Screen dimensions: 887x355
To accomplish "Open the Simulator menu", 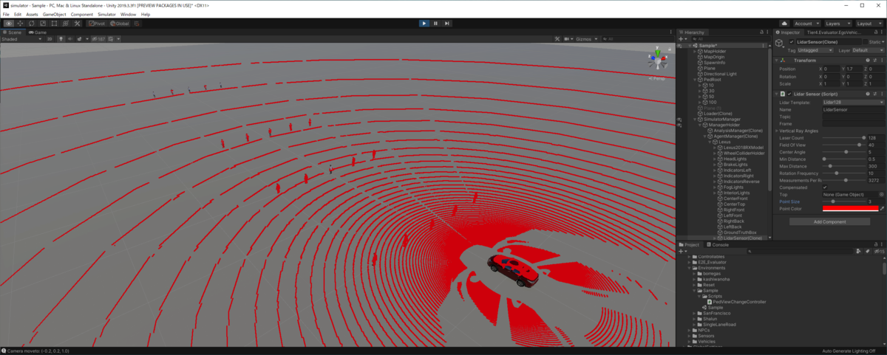I will click(106, 14).
